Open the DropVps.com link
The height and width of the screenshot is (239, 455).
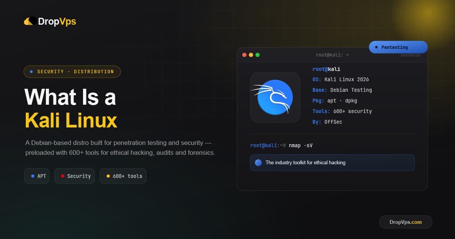[405, 222]
